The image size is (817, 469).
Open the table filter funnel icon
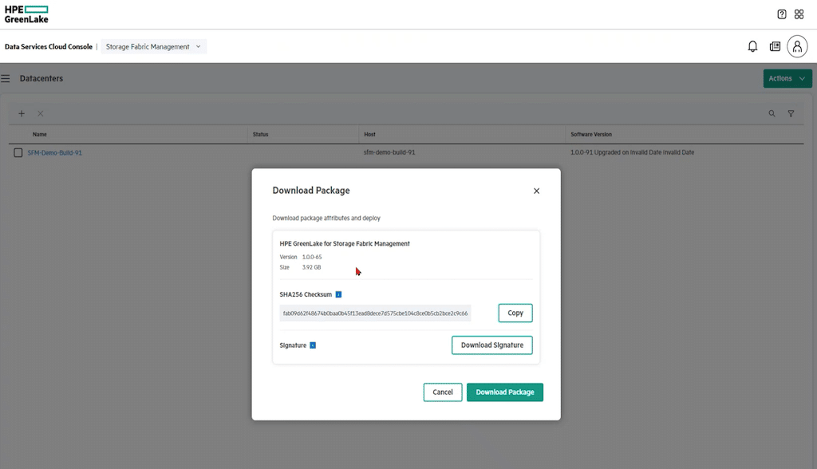point(791,113)
